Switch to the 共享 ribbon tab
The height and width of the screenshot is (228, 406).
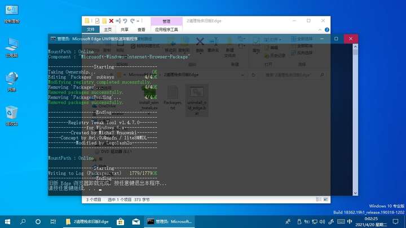point(125,29)
